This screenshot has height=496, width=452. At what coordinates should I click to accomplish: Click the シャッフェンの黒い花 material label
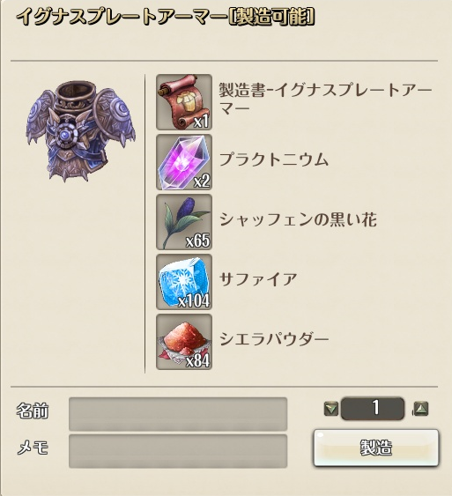point(298,219)
